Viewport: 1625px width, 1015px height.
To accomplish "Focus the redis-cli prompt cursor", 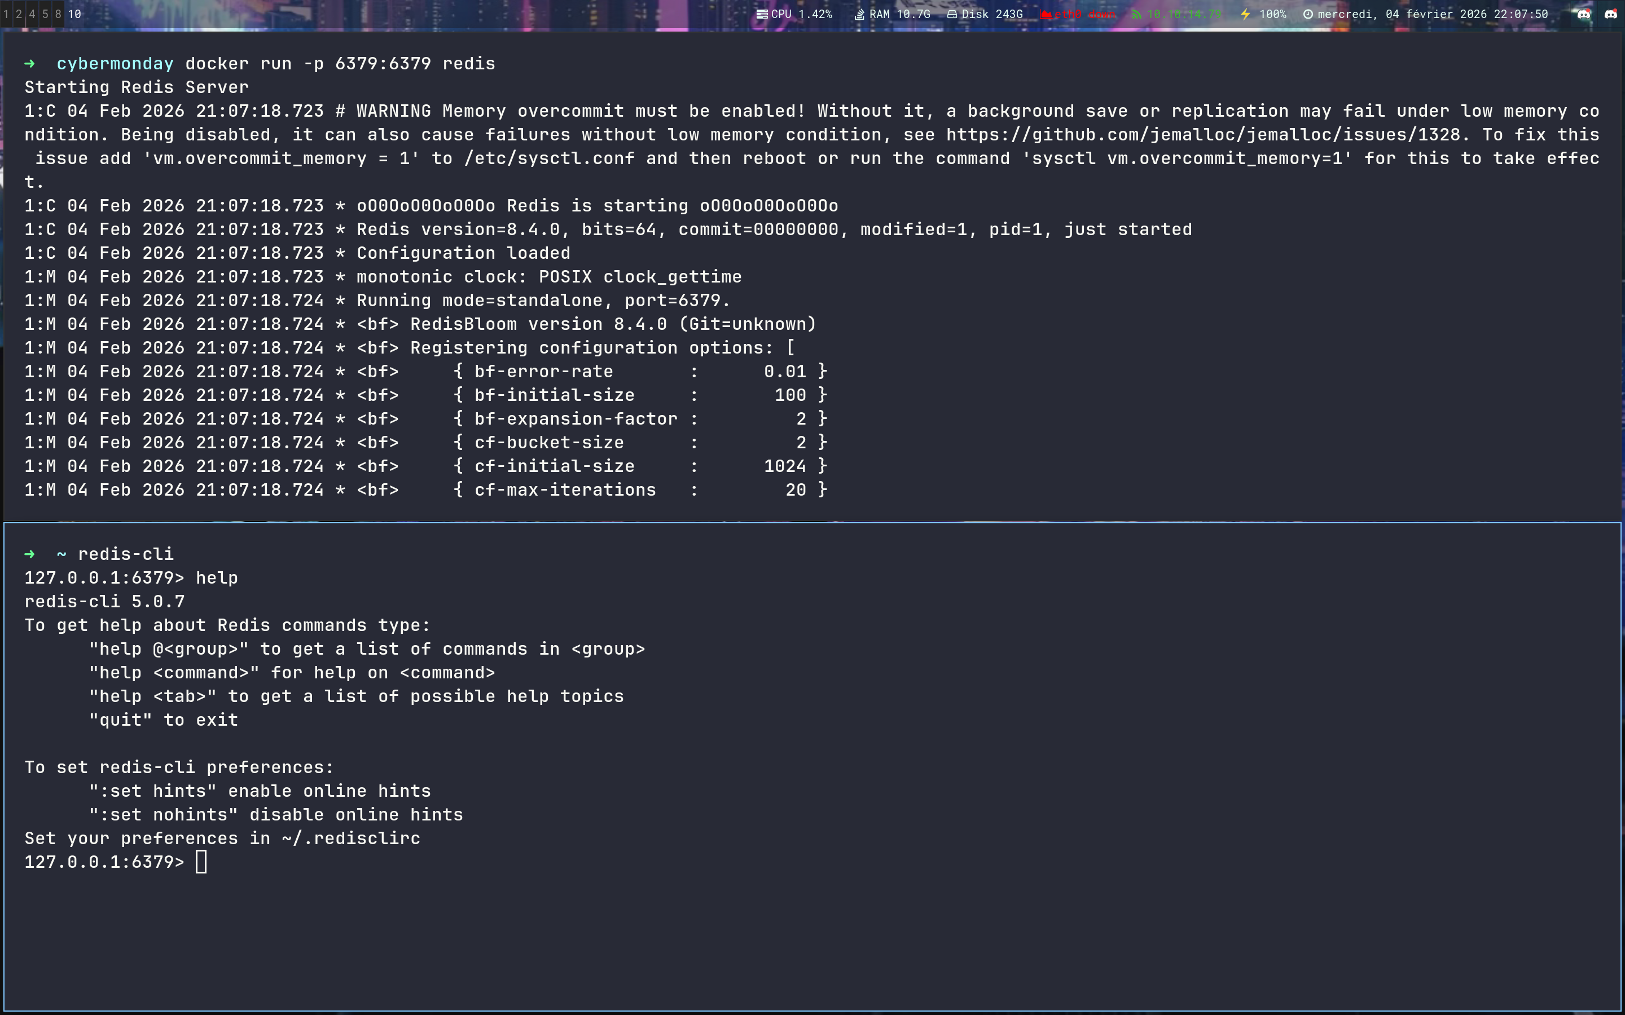I will [x=201, y=862].
